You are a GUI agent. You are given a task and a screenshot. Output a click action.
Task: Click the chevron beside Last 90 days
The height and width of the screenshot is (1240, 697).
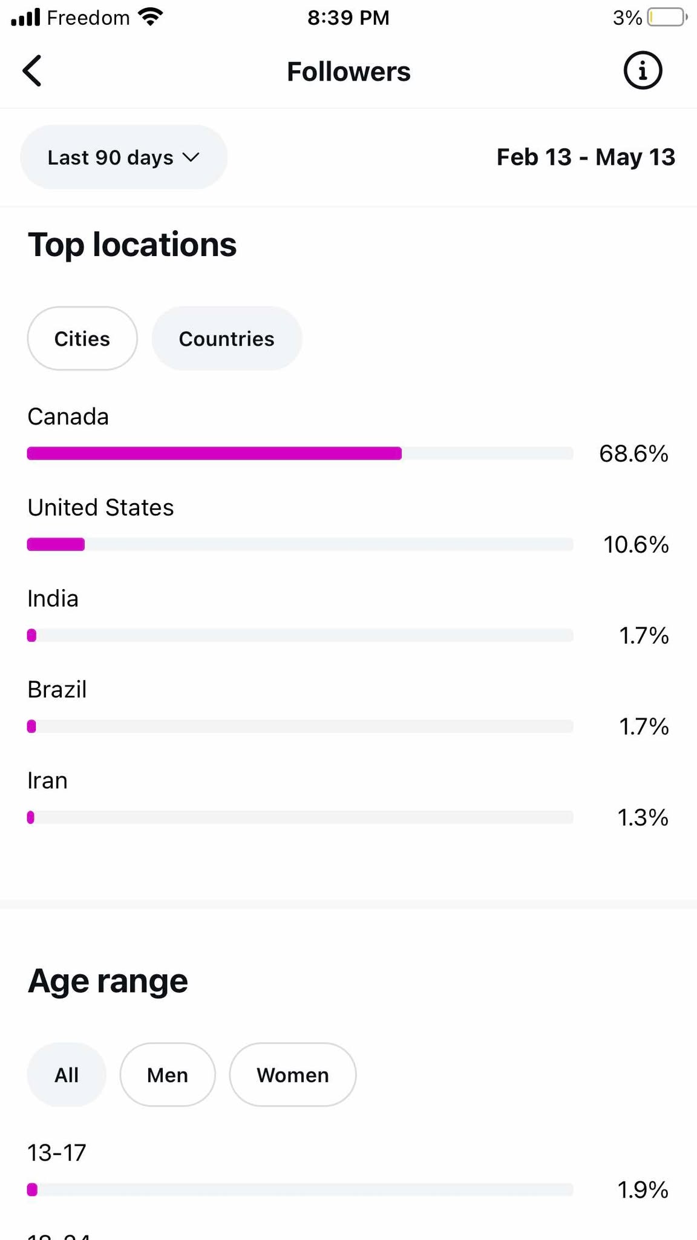[x=191, y=157]
